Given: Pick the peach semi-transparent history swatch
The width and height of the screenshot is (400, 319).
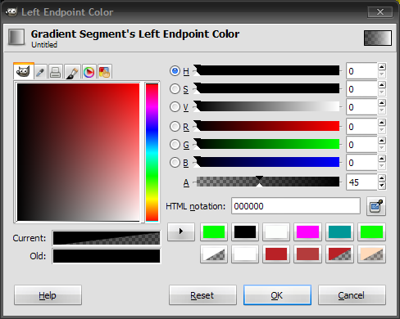Looking at the screenshot, I should coord(371,254).
